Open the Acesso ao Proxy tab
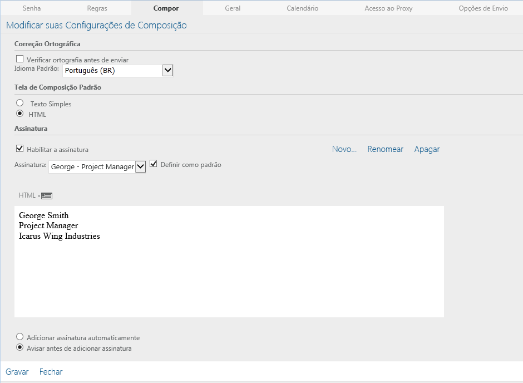Viewport: 523px width, 383px height. [x=388, y=8]
